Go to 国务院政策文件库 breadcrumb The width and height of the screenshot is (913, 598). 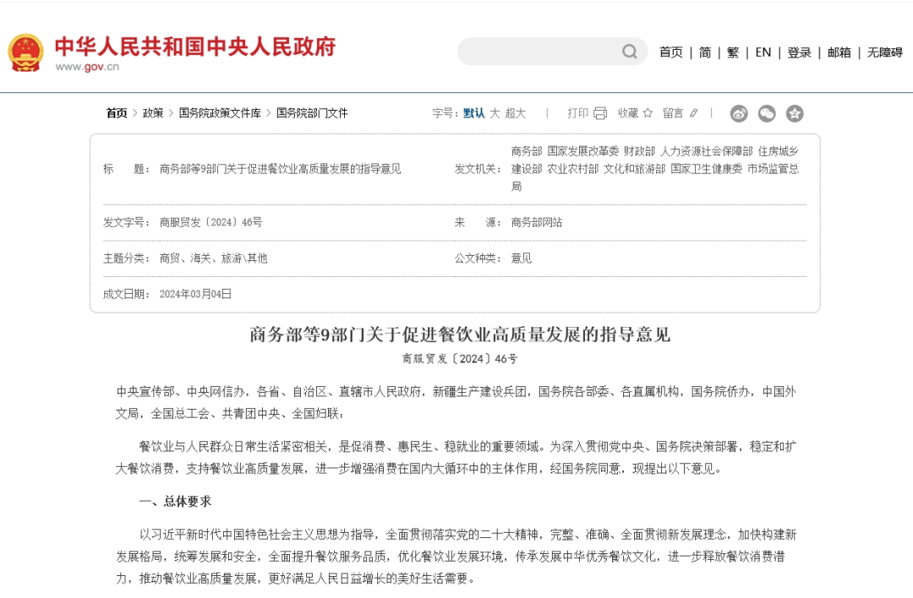[220, 113]
